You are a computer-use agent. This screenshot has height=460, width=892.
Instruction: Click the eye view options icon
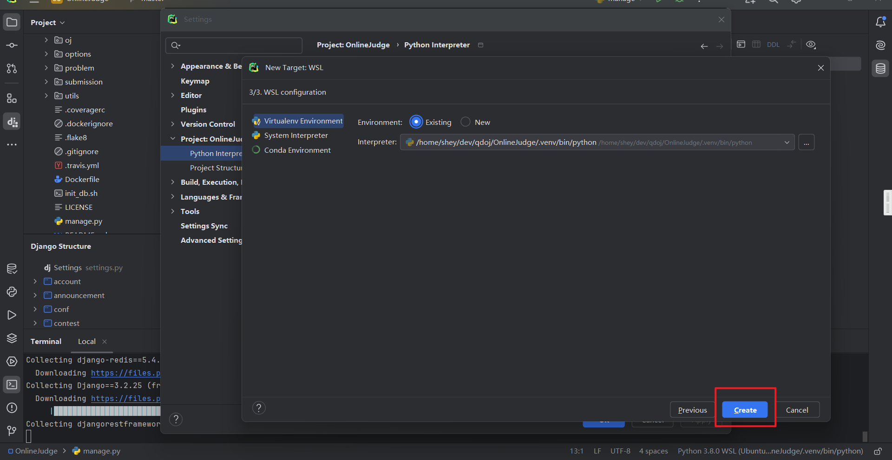point(811,45)
